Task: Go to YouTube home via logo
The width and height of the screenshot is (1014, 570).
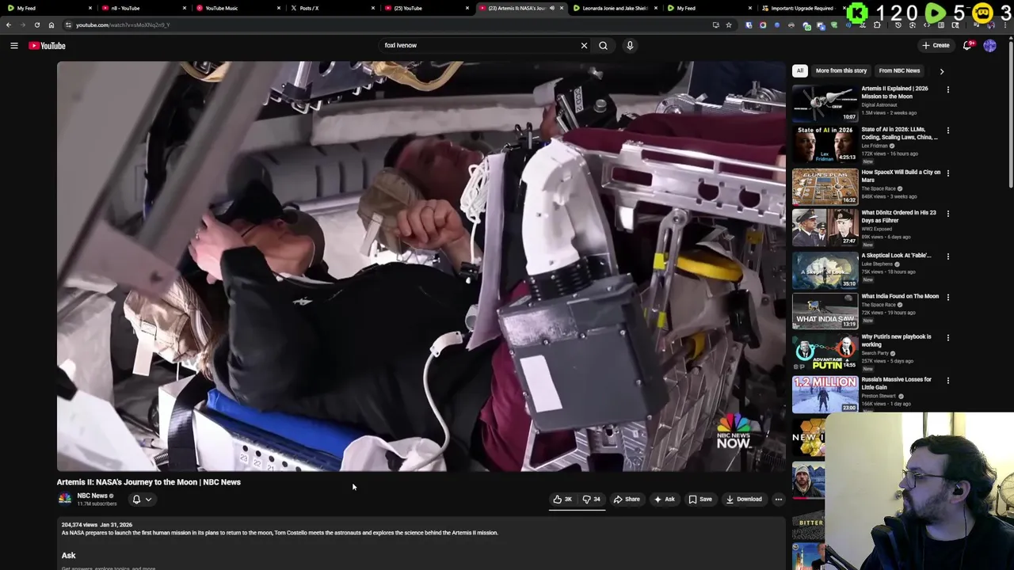Action: tap(48, 46)
